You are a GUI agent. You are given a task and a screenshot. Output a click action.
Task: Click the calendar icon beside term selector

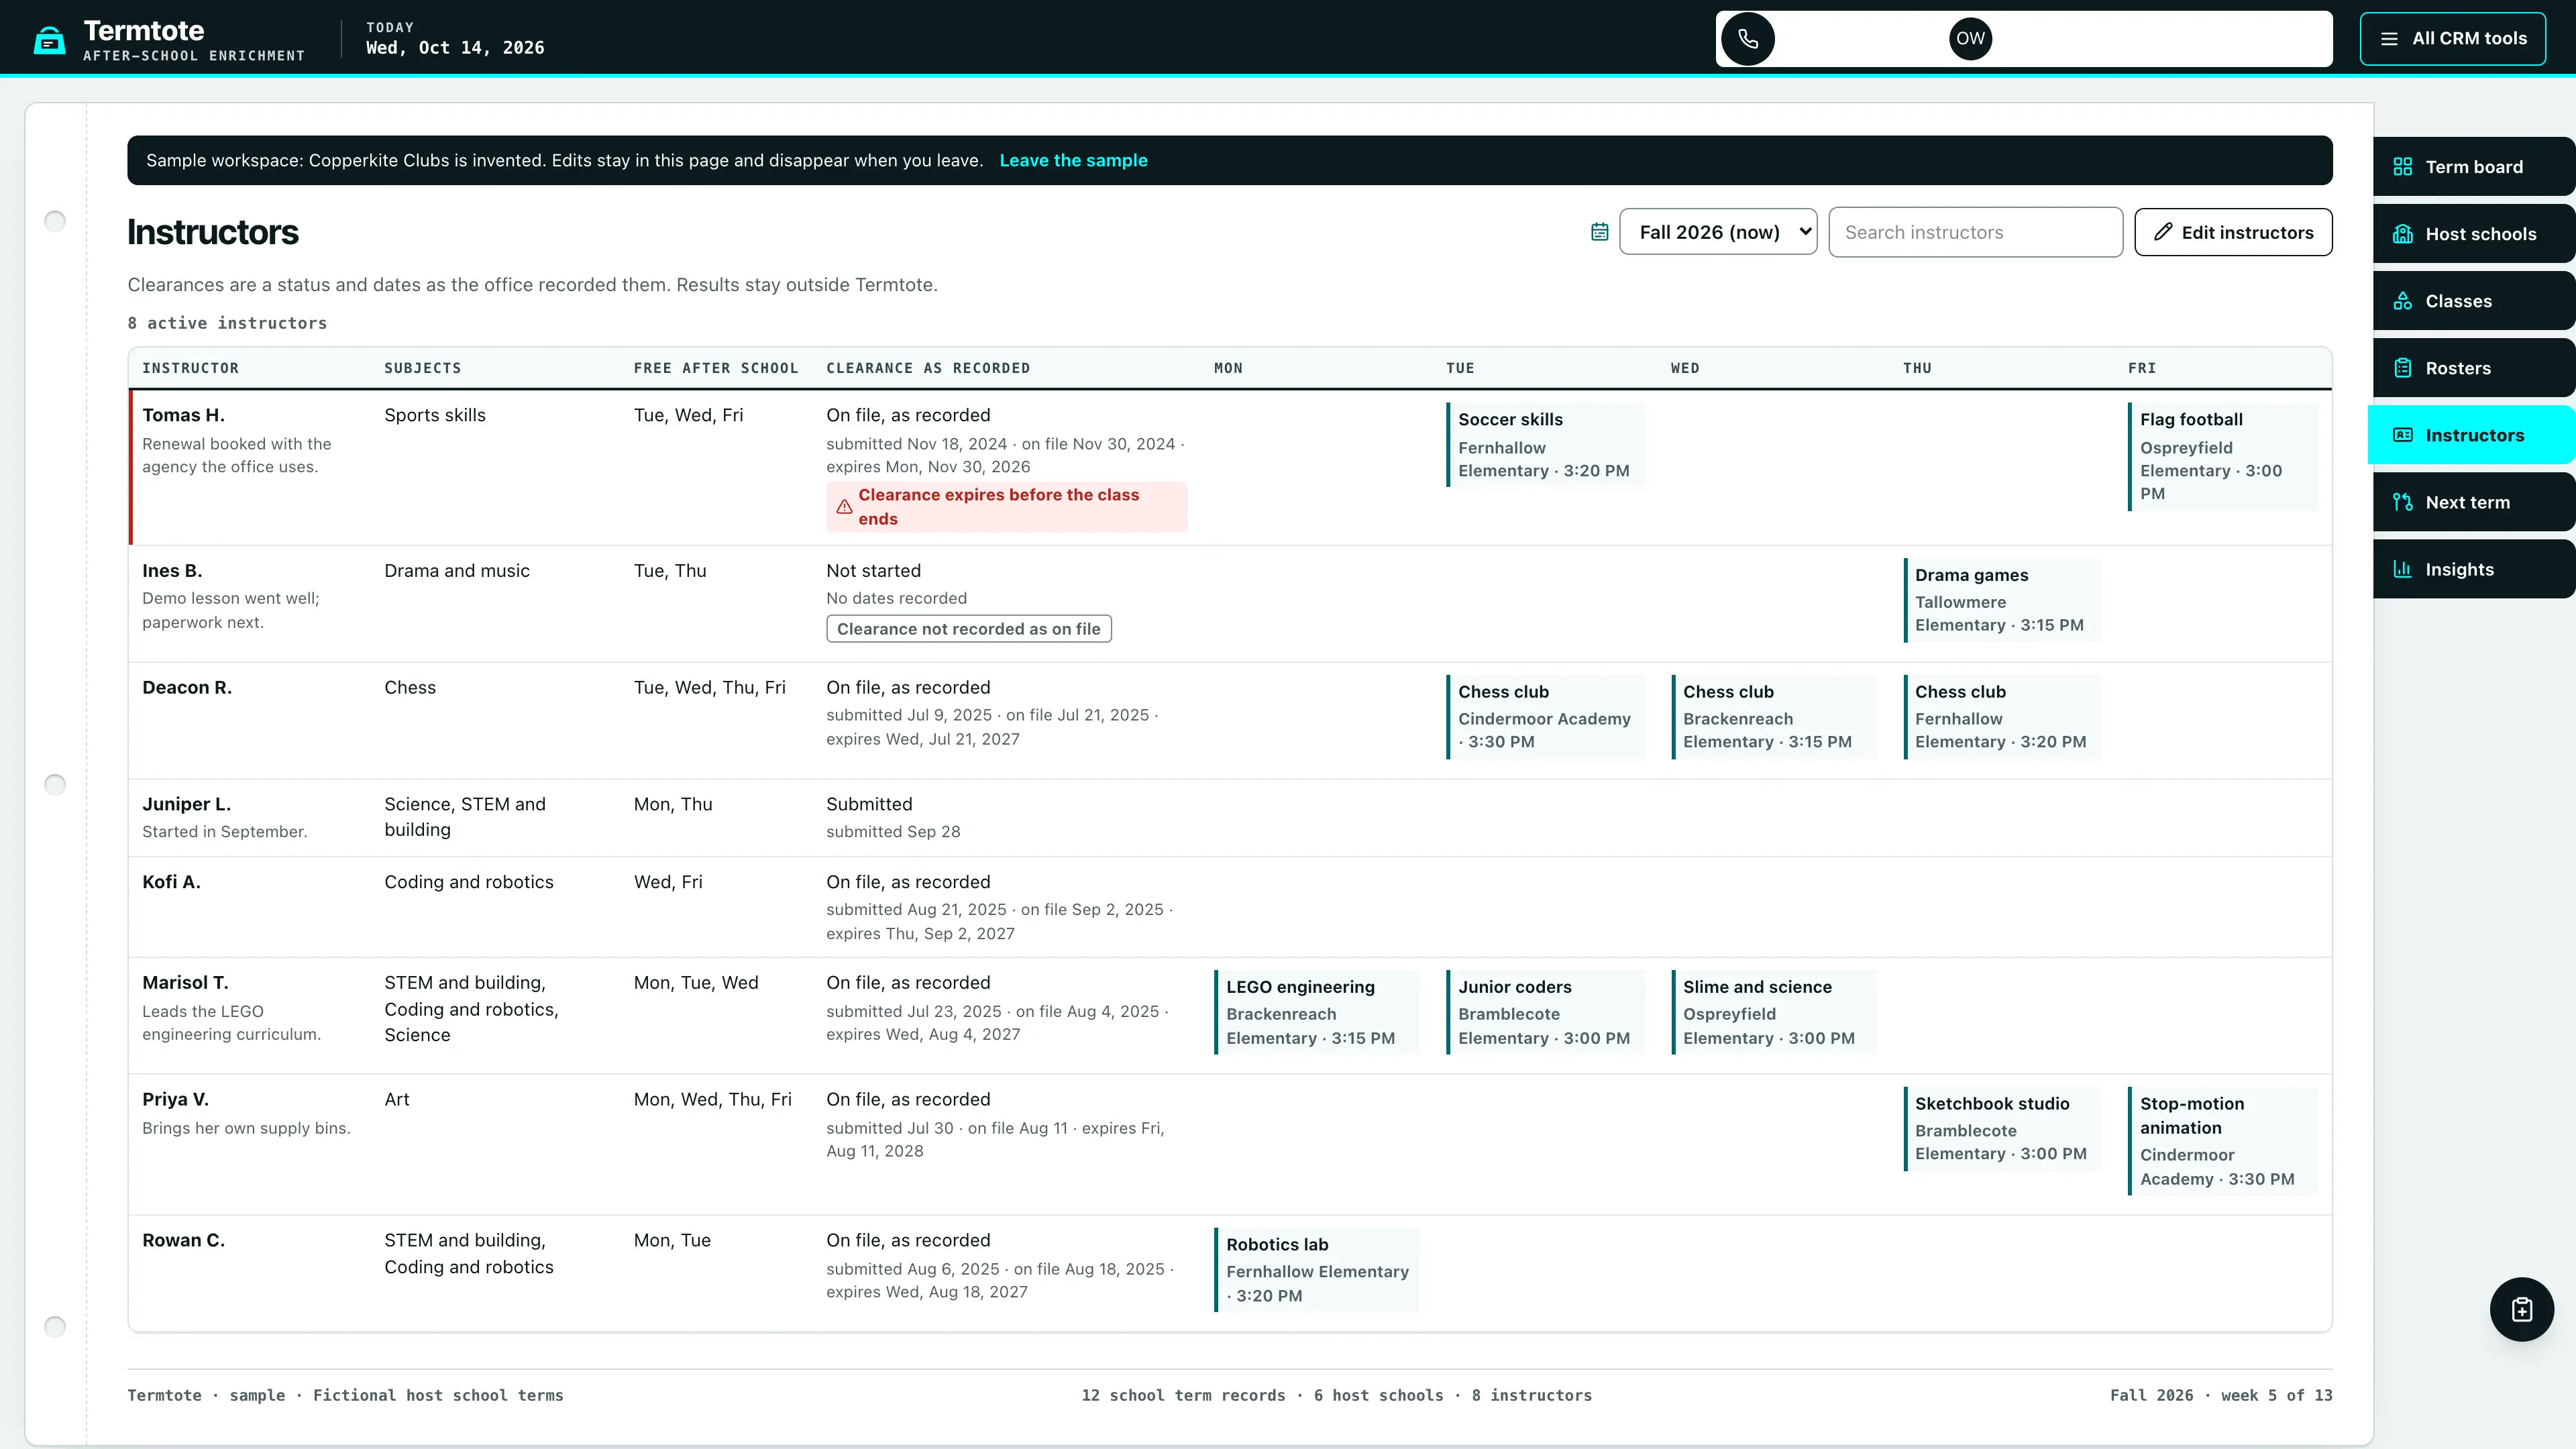(x=1600, y=232)
